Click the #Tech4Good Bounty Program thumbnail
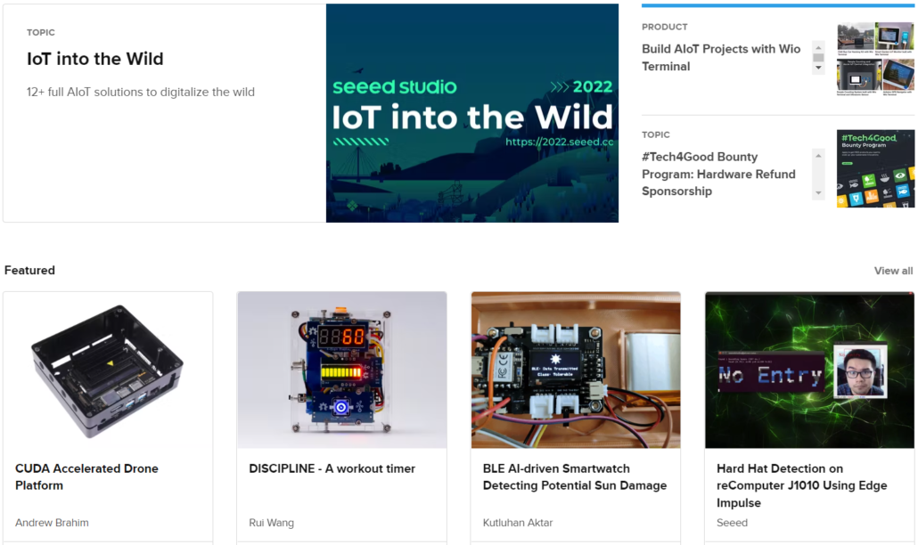 click(x=875, y=168)
